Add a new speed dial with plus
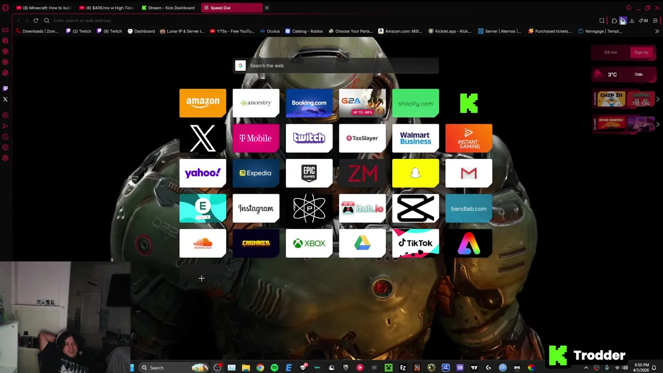The width and height of the screenshot is (663, 373). 201,279
